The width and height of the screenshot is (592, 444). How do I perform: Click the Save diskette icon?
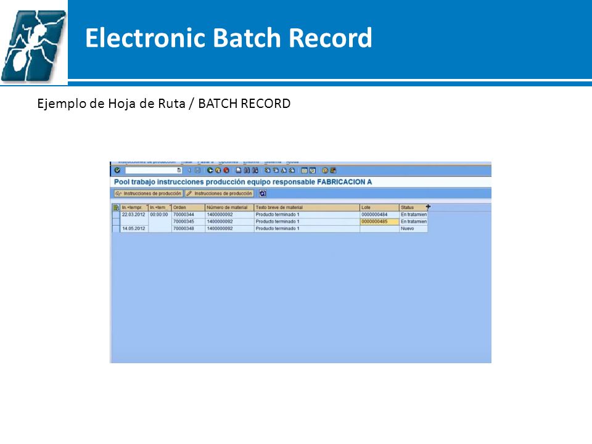(197, 170)
